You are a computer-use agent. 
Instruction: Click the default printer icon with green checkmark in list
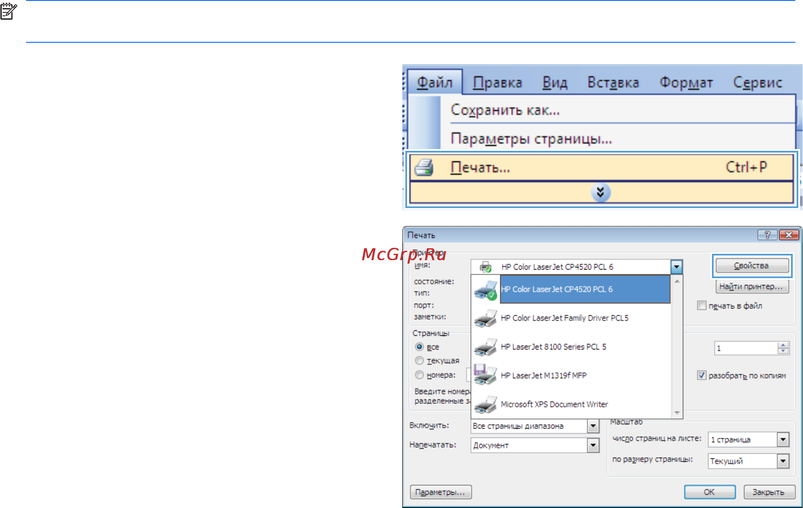coord(486,290)
